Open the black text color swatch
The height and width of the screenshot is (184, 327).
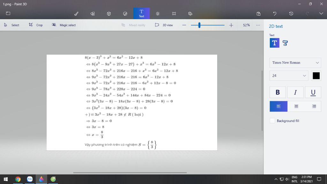[316, 76]
